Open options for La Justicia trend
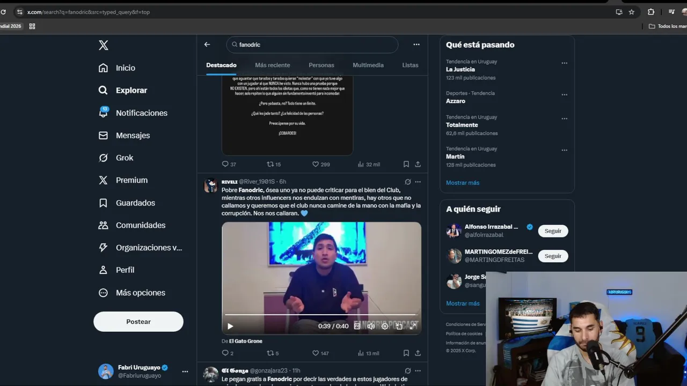687x386 pixels. 564,63
